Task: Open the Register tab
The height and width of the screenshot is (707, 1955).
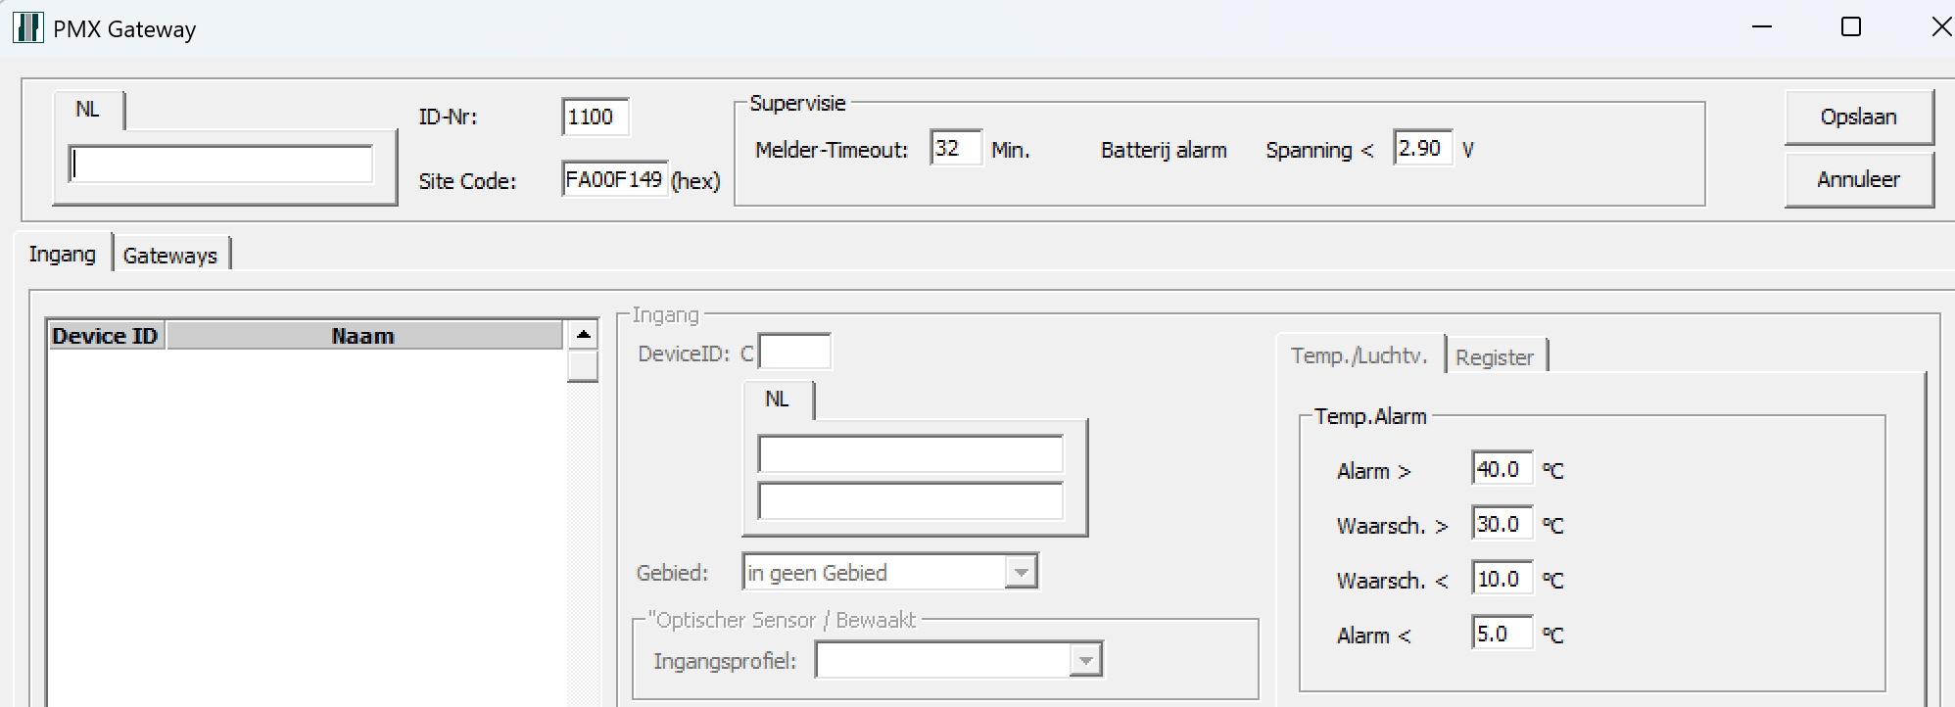Action: click(1494, 357)
